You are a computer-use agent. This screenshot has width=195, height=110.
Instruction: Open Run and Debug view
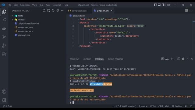pyautogui.click(x=4, y=46)
